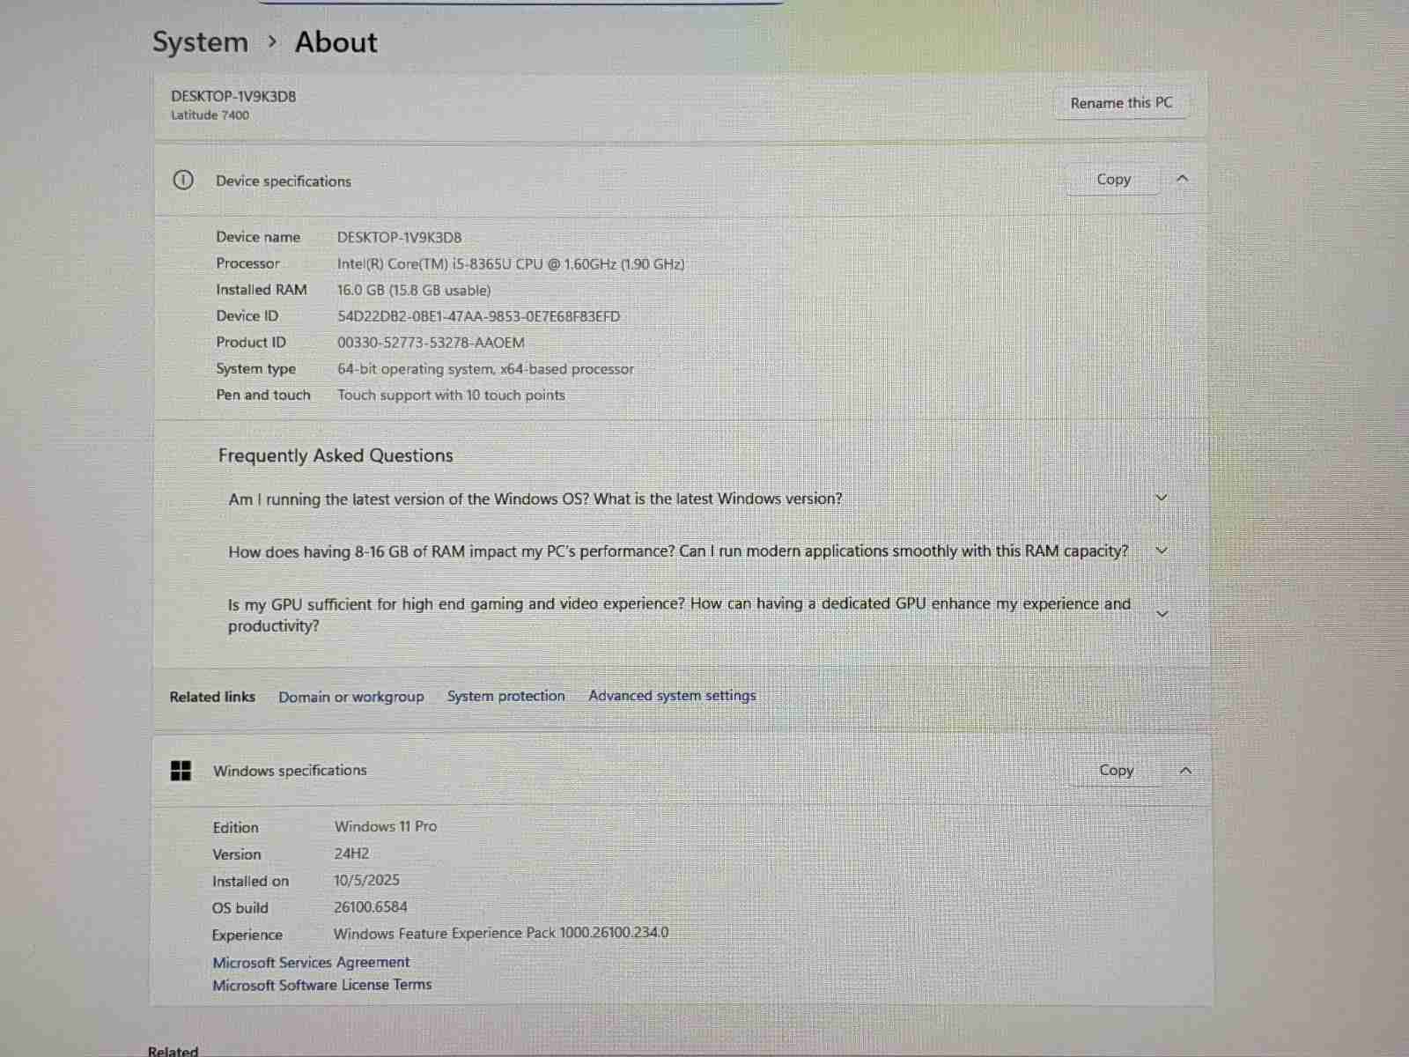Open the Domain or workgroup link
This screenshot has width=1409, height=1057.
pos(350,697)
